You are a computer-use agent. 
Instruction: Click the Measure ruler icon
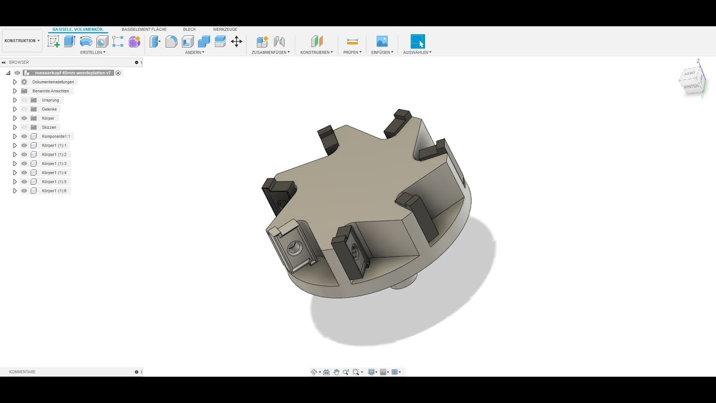(x=352, y=41)
